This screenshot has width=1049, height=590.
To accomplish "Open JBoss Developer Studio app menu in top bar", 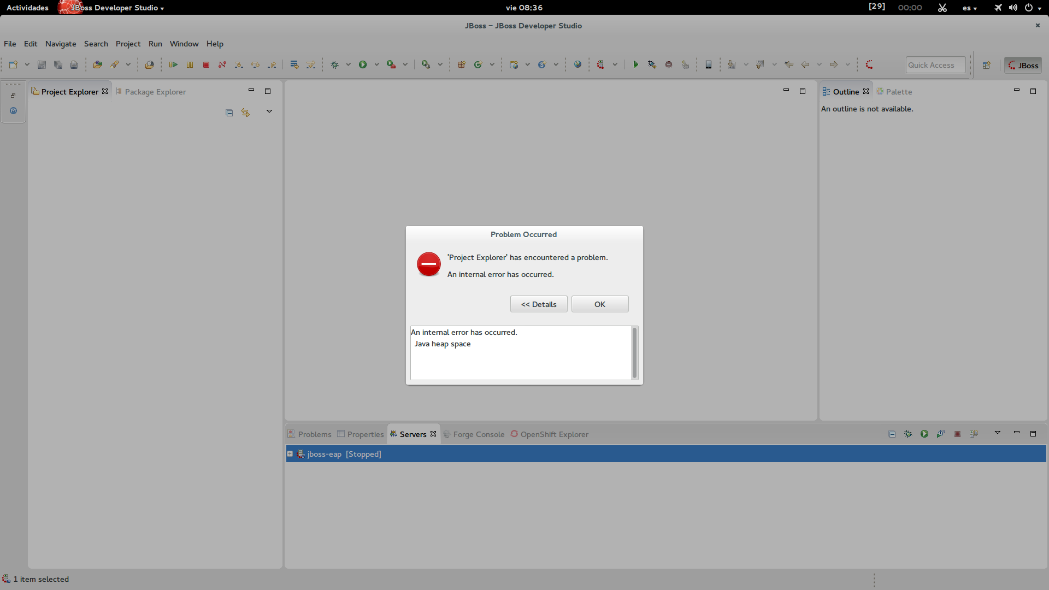I will click(111, 8).
